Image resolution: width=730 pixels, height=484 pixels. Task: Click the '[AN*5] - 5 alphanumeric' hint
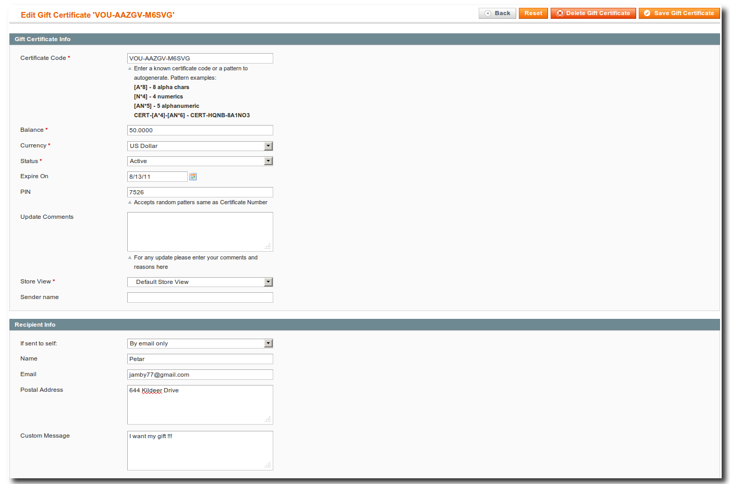coord(166,106)
